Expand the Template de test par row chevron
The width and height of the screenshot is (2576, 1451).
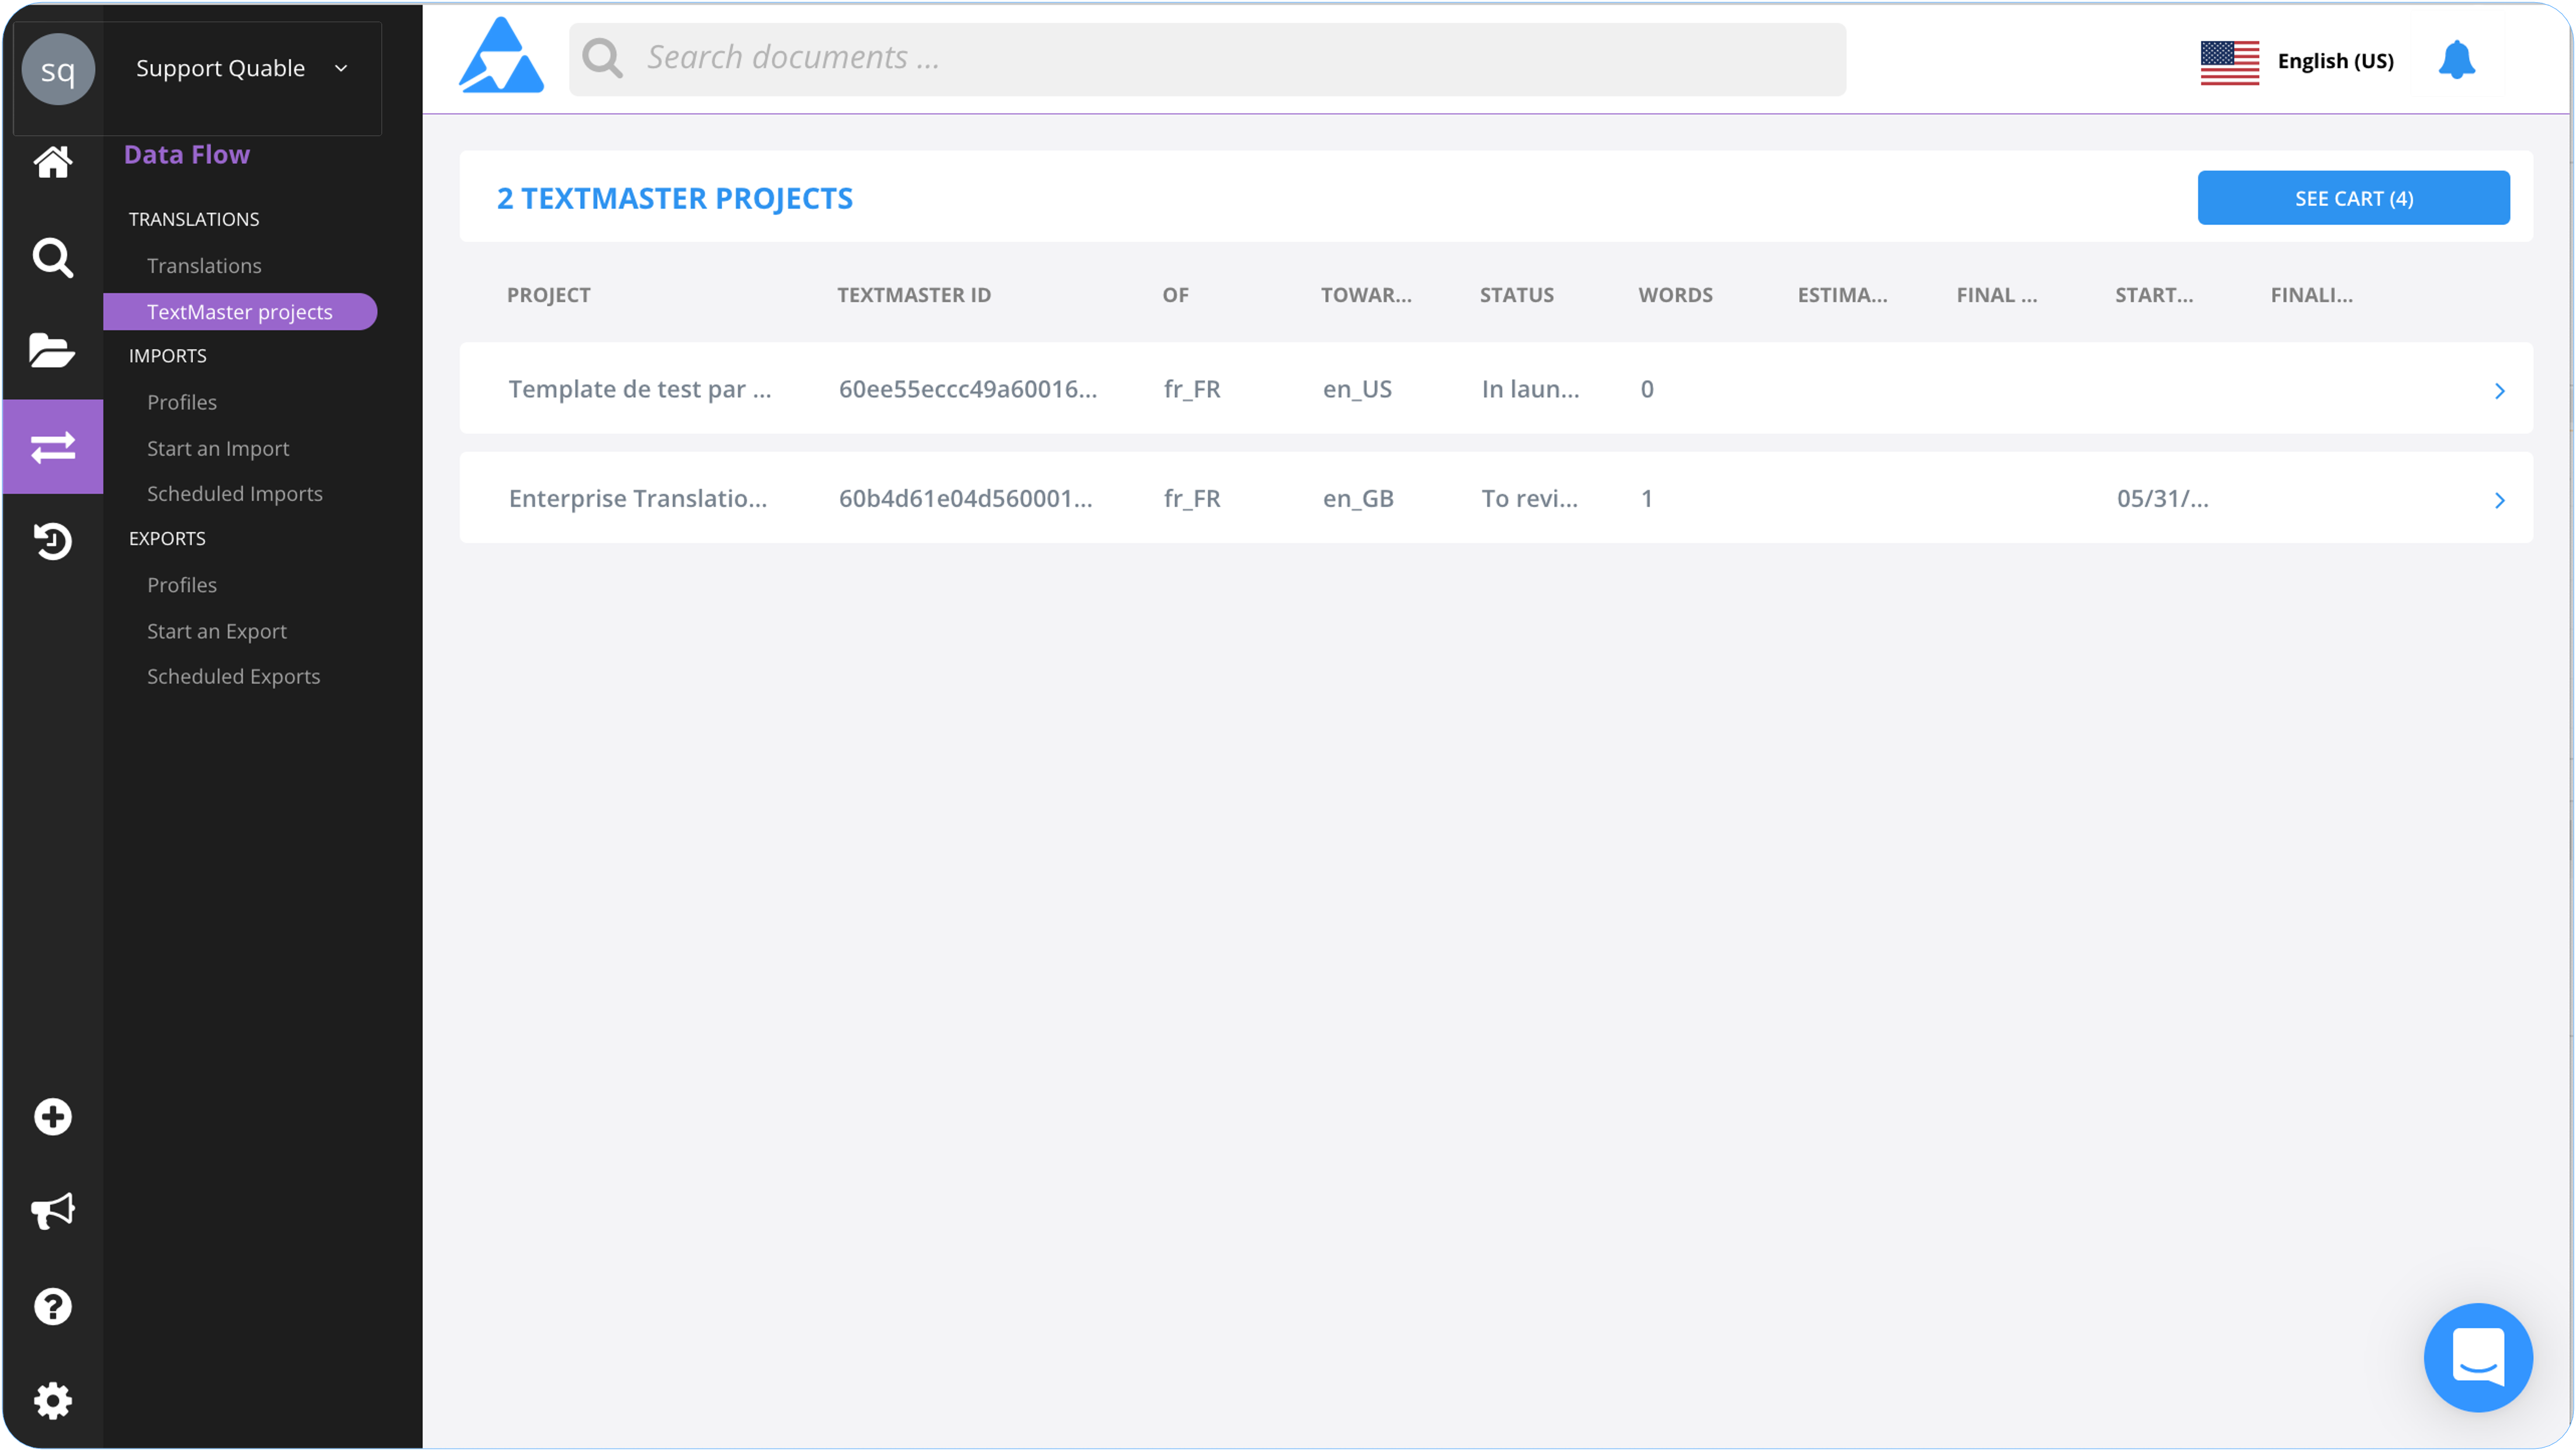coord(2499,391)
